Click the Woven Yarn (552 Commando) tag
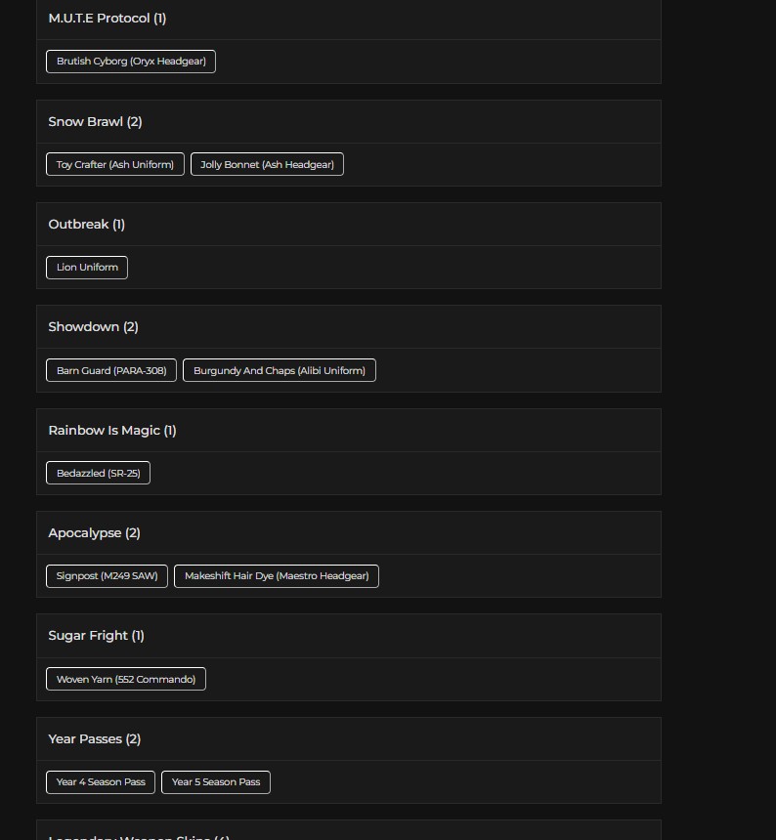 pyautogui.click(x=126, y=679)
